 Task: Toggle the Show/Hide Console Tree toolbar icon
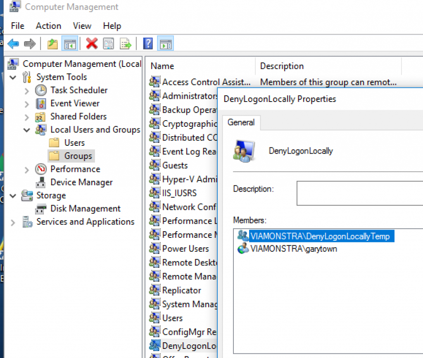pos(69,43)
